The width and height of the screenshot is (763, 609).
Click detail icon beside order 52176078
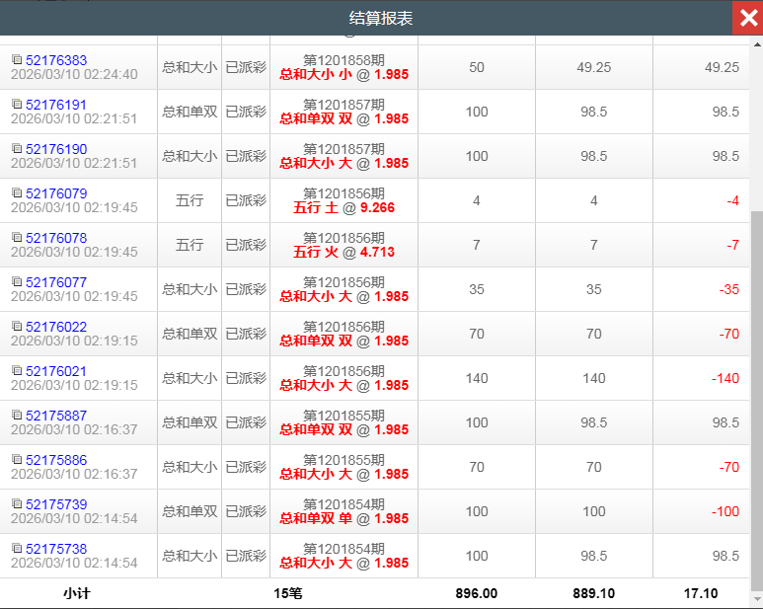(17, 237)
